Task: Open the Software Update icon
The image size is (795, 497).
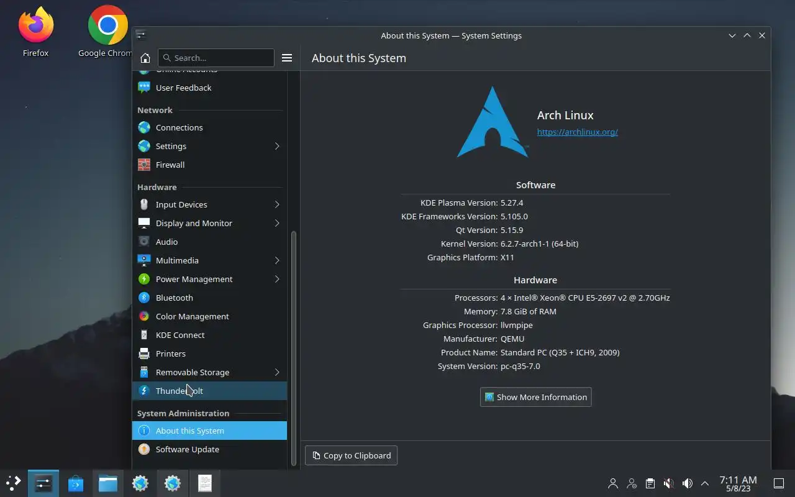Action: (x=144, y=449)
